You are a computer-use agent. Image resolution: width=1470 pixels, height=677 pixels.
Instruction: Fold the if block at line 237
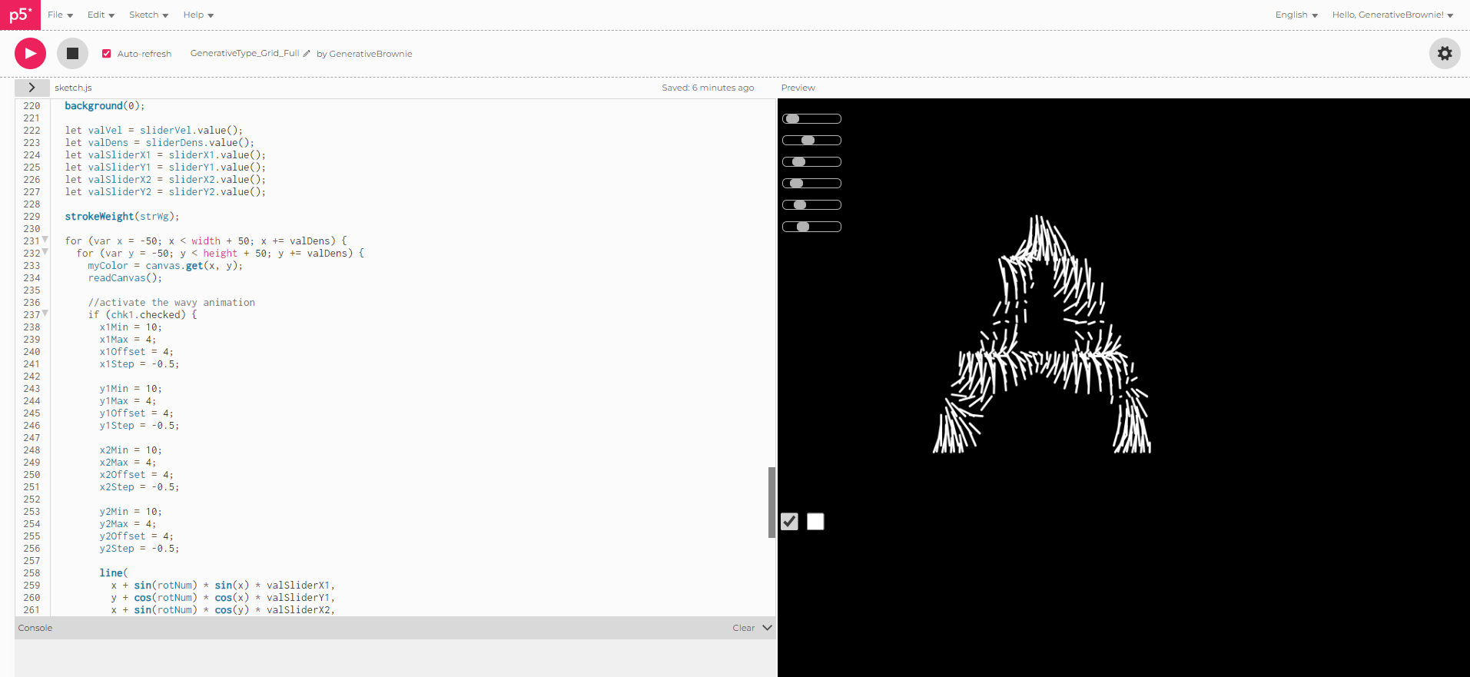pos(45,314)
